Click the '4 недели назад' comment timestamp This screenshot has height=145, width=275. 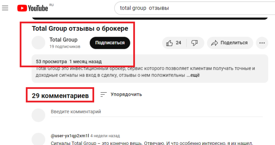click(x=105, y=136)
